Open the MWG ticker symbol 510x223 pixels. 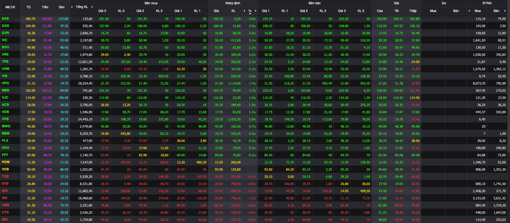coord(6,126)
